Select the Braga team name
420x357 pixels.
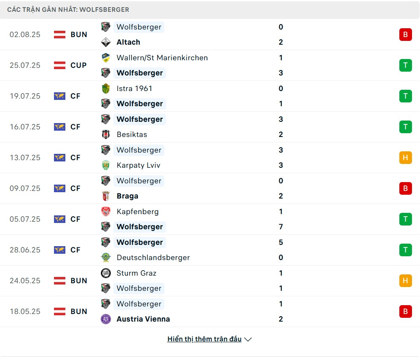point(127,196)
